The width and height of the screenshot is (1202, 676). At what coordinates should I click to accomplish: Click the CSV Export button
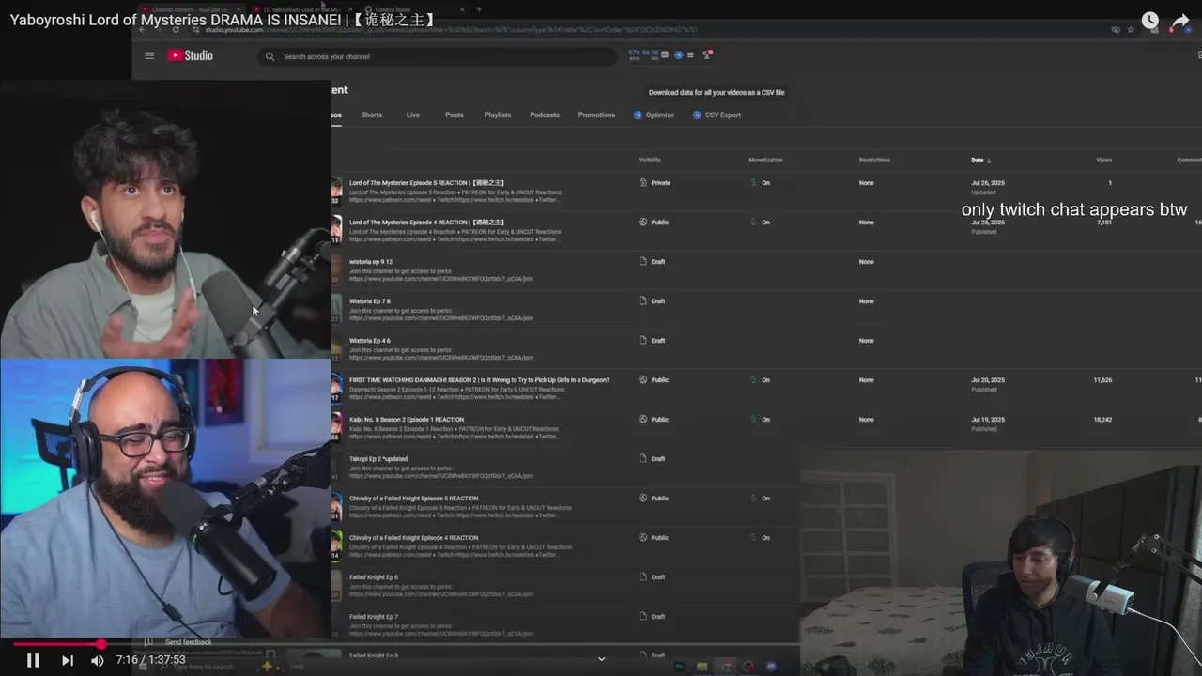coord(717,115)
